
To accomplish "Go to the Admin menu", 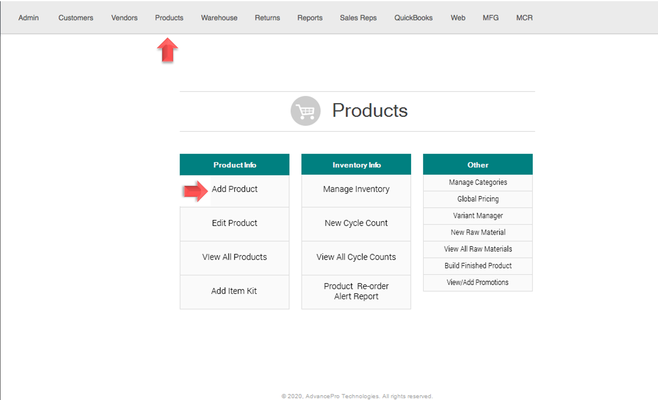I will pos(29,18).
